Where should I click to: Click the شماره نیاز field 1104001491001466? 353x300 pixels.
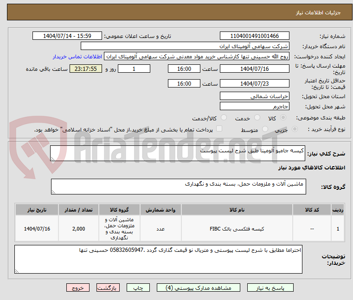[254, 36]
